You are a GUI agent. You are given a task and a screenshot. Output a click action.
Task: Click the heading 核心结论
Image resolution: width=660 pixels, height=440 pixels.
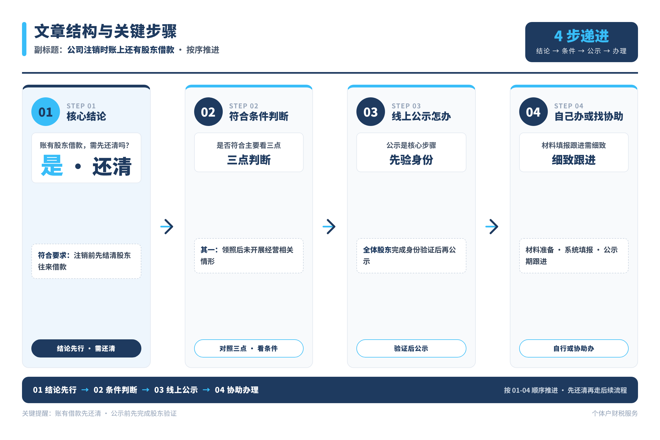(86, 116)
